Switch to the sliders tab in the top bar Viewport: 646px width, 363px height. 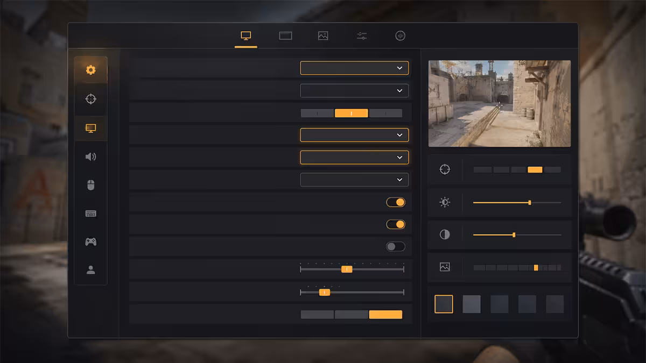point(362,36)
